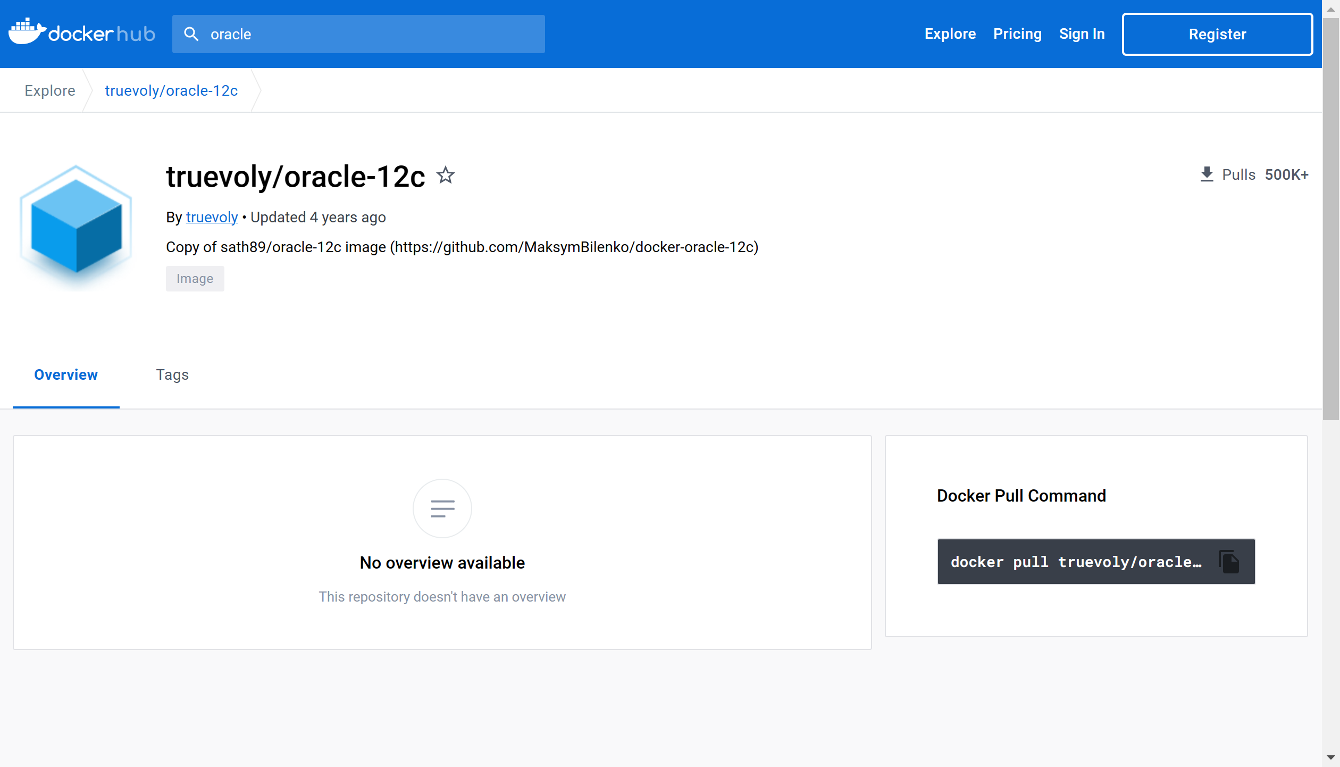Open the truevoly author profile link
The width and height of the screenshot is (1340, 767).
click(x=212, y=217)
